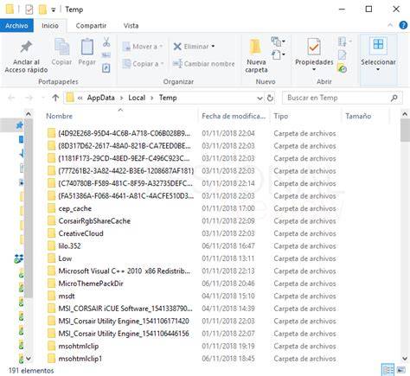Click the scissors Cut icon

pos(106,42)
